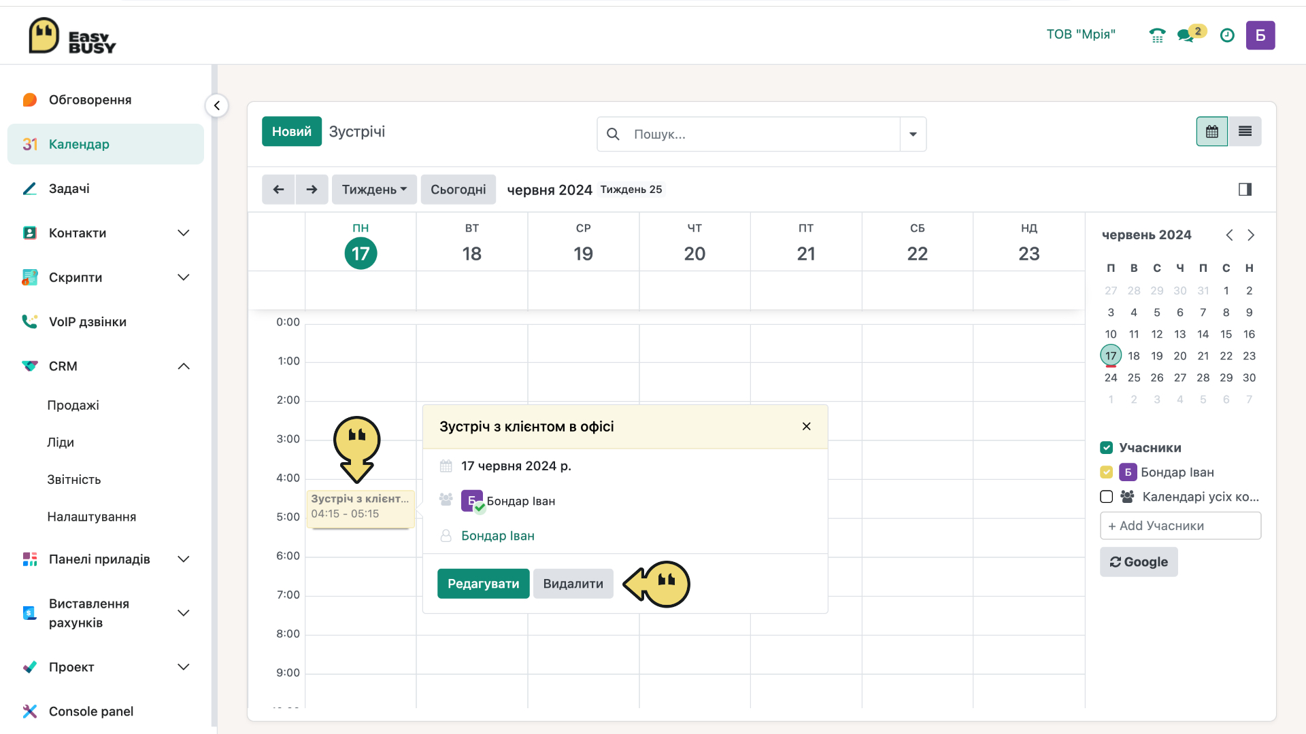The image size is (1306, 734).
Task: Open the chat messages icon with badge 2
Action: tap(1190, 34)
